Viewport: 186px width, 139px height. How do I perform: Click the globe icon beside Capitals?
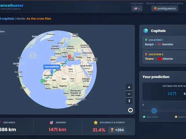pos(146,31)
